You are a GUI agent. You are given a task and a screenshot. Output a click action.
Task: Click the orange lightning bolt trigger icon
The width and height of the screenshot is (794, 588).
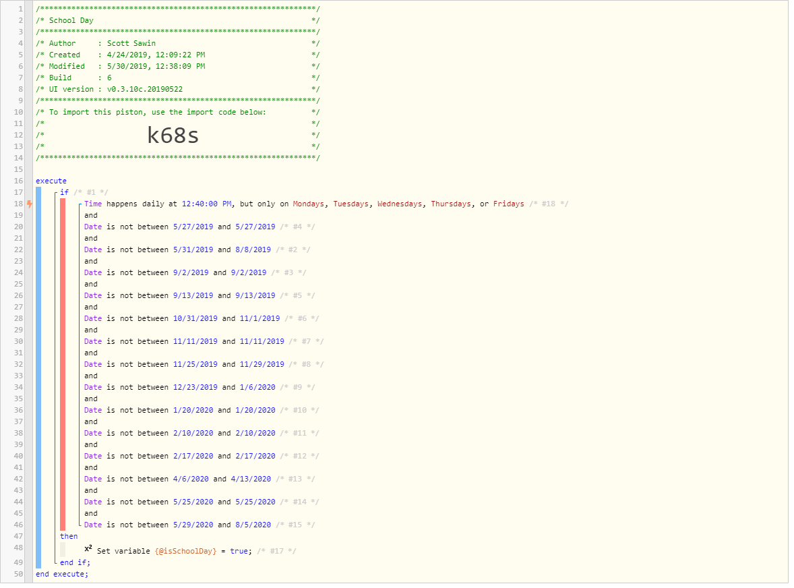[30, 204]
